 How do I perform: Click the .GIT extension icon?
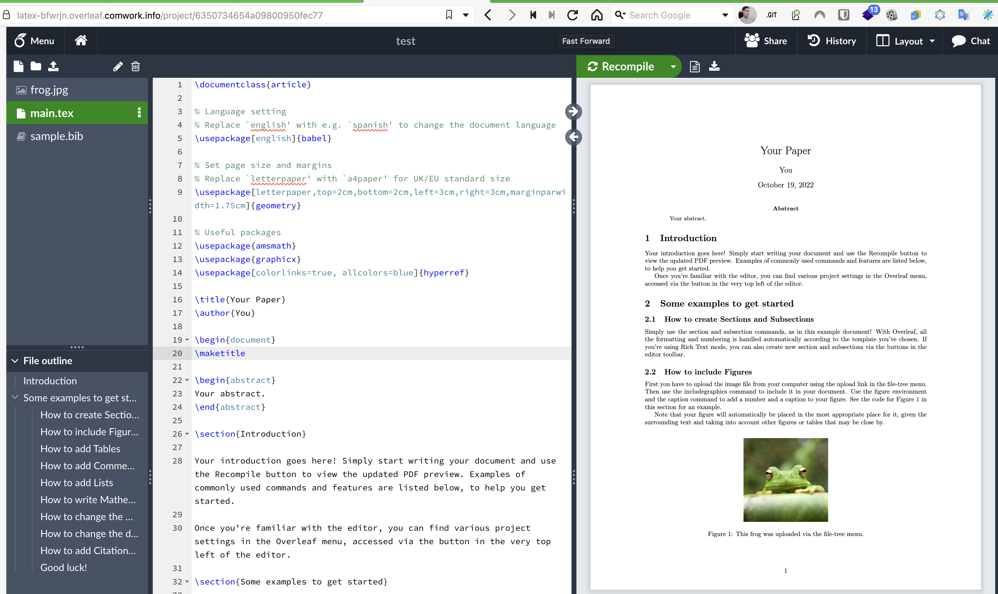point(771,15)
